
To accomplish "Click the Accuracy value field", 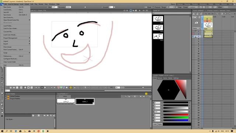I will [68, 7].
